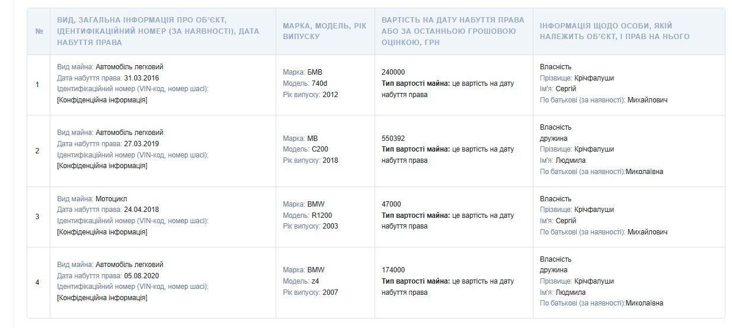The height and width of the screenshot is (328, 732).
Task: Click model text C200
Action: [x=320, y=149]
